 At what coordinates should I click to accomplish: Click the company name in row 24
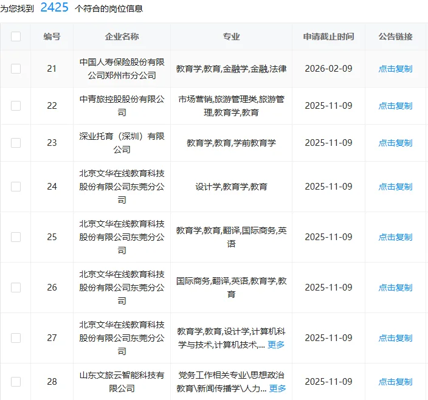pyautogui.click(x=122, y=187)
